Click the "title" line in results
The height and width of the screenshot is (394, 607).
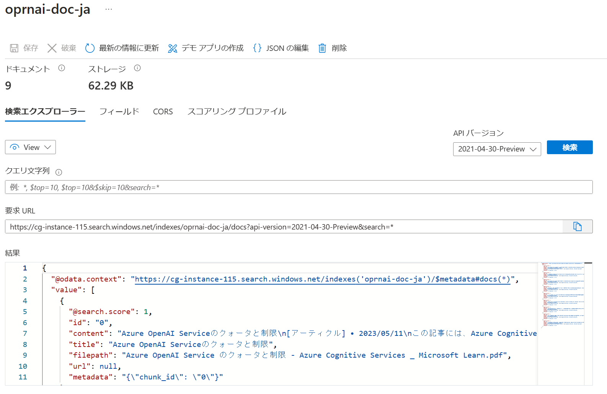point(173,345)
